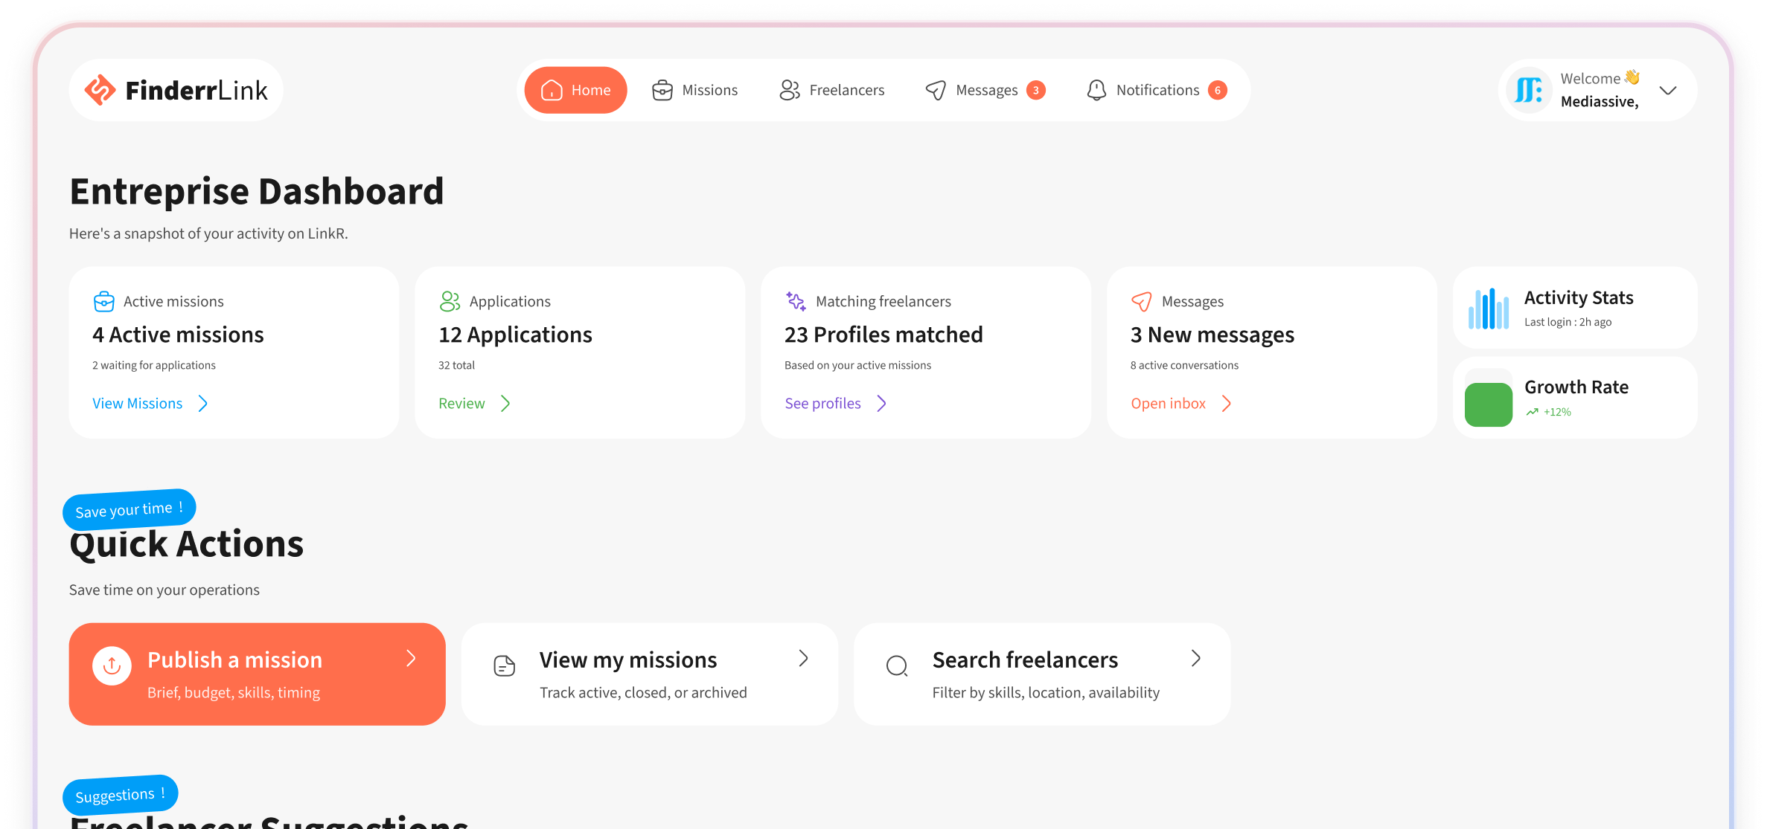Open the Missions tab
This screenshot has height=829, width=1767.
click(694, 90)
